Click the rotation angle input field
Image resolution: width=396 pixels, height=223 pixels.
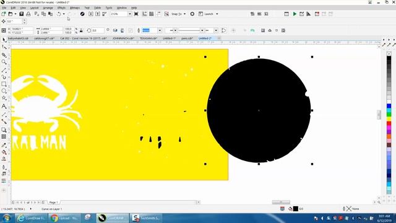(x=98, y=30)
